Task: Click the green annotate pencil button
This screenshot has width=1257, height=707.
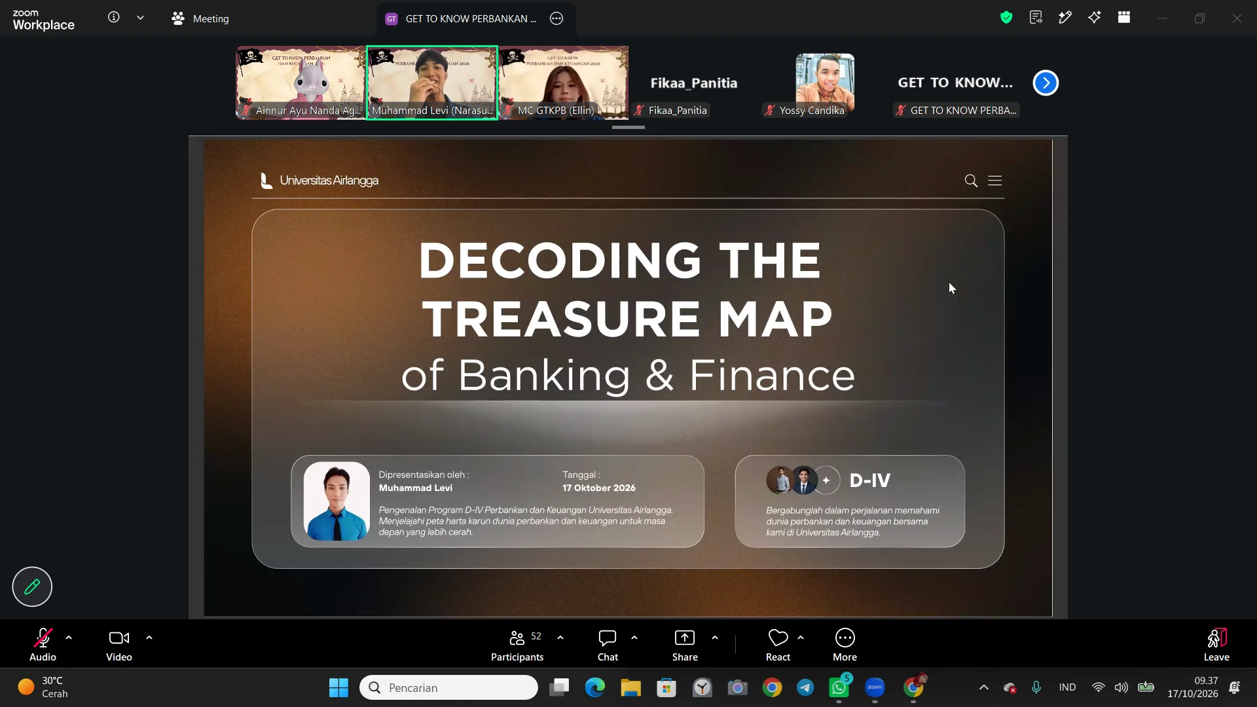Action: point(32,587)
